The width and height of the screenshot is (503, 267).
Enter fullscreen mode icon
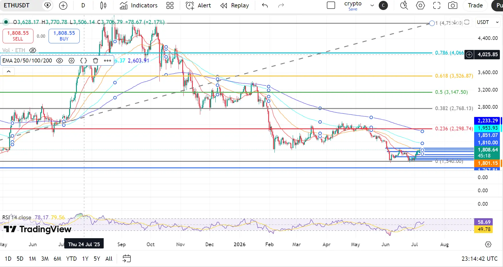point(437,5)
